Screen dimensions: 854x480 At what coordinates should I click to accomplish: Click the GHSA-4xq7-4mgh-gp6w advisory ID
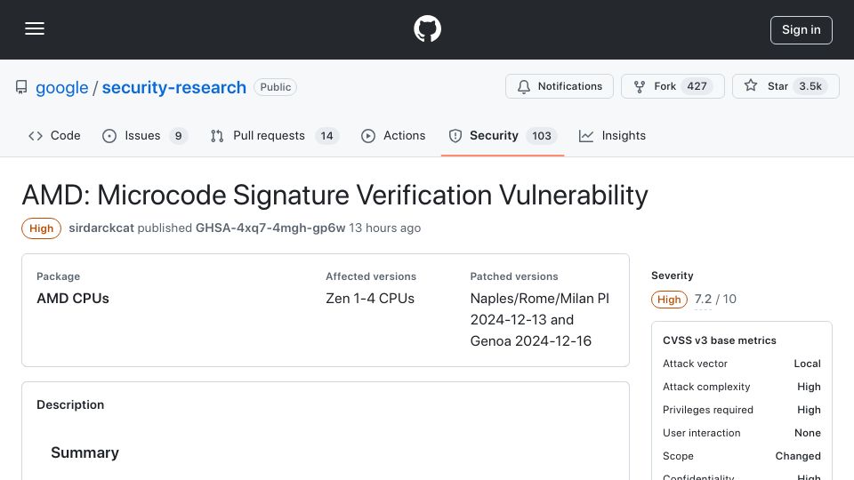point(270,228)
